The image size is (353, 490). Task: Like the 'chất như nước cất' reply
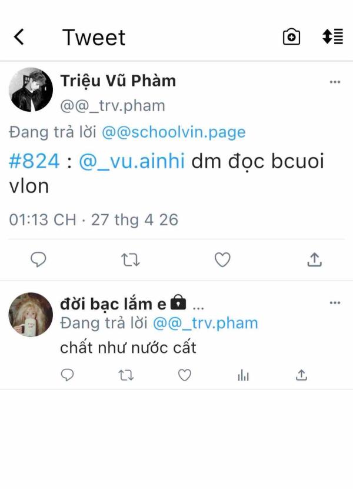185,375
